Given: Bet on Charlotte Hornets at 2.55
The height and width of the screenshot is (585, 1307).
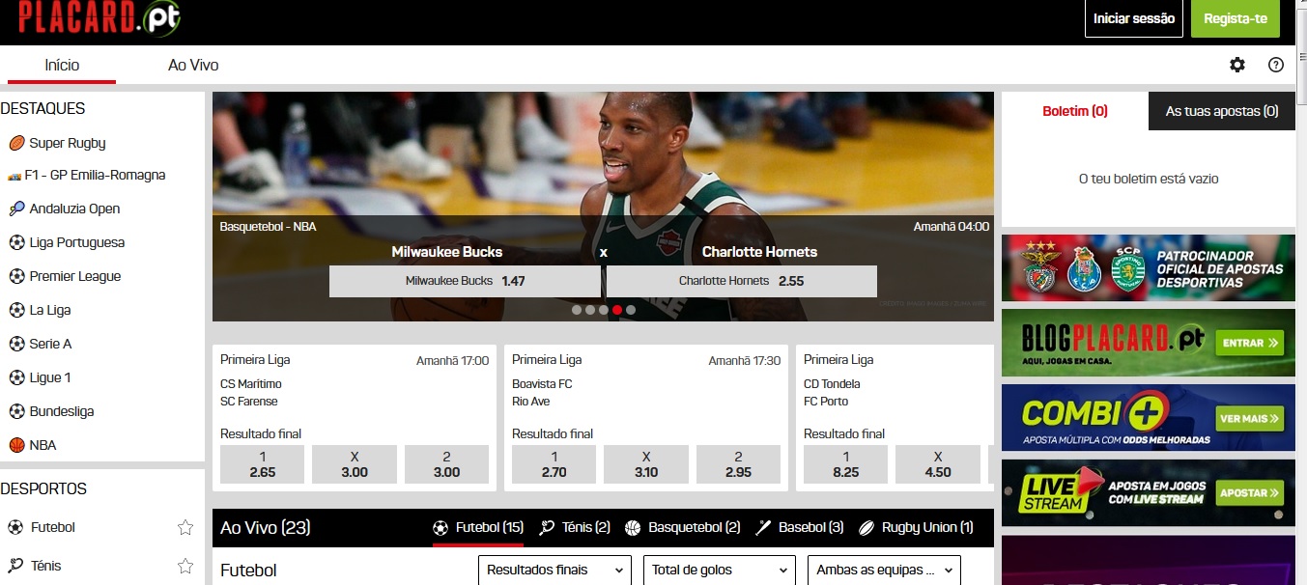Looking at the screenshot, I should [x=742, y=281].
